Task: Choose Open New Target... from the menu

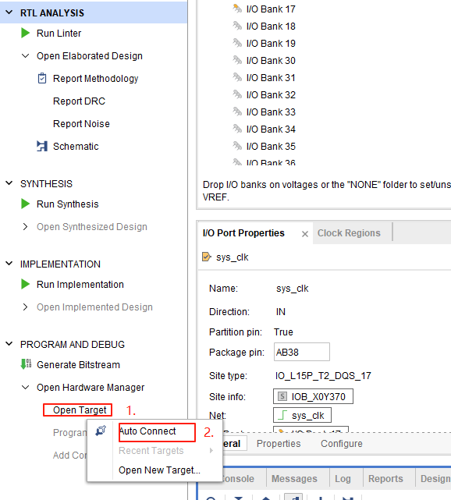Action: (159, 470)
